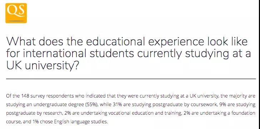Screen dimensions: 260x129
Task: Click "English language studies" text
Action: [x=81, y=122]
